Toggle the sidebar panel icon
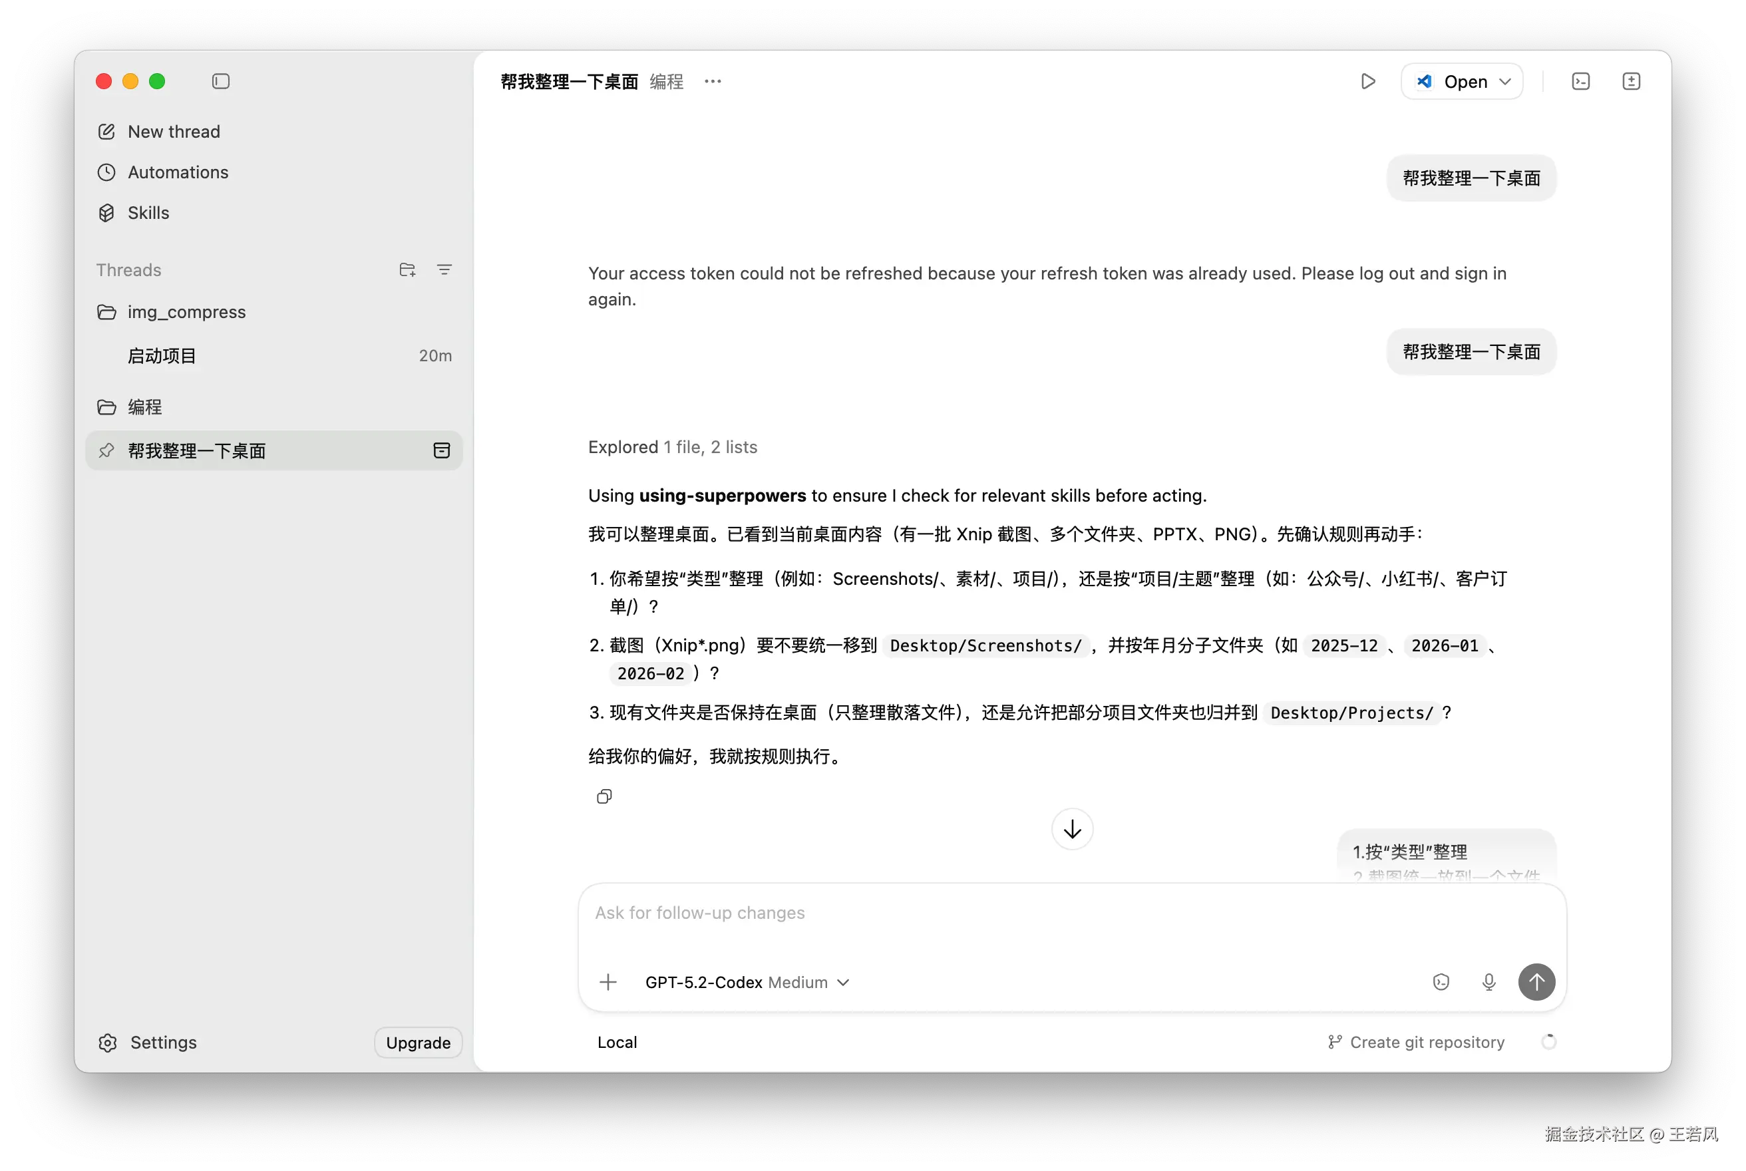 (x=220, y=81)
